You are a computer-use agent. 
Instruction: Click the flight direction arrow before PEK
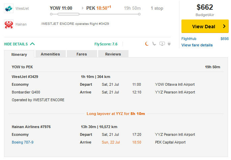pyautogui.click(x=83, y=8)
